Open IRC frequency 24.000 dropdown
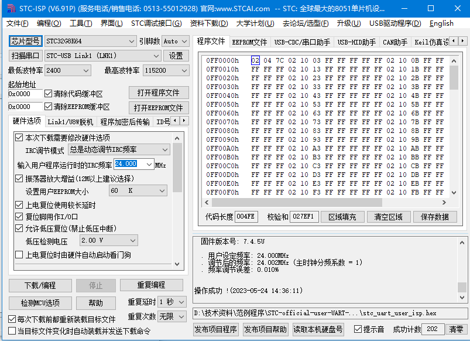Image resolution: width=470 pixels, height=341 pixels. click(x=149, y=164)
